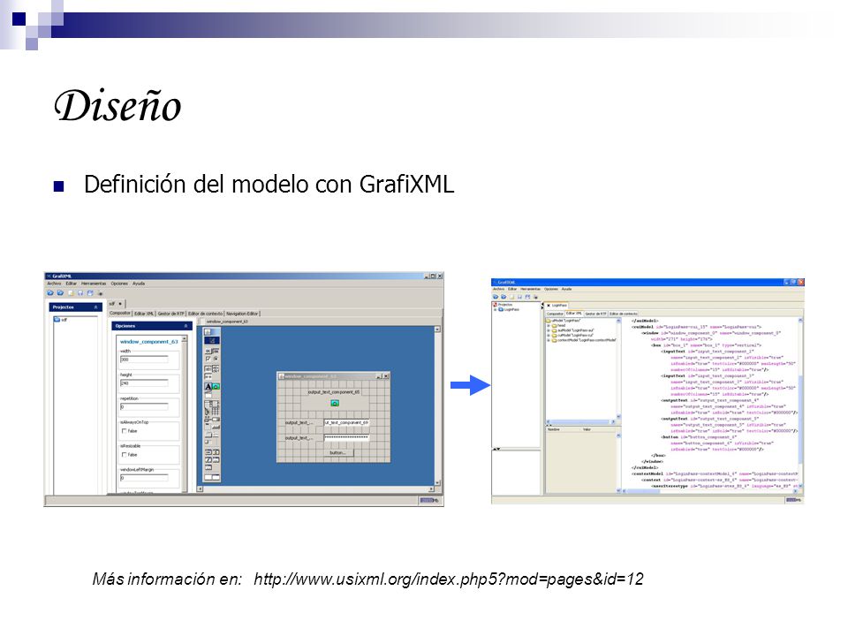Select the sdf document tab
Image resolution: width=848 pixels, height=636 pixels.
pos(116,304)
